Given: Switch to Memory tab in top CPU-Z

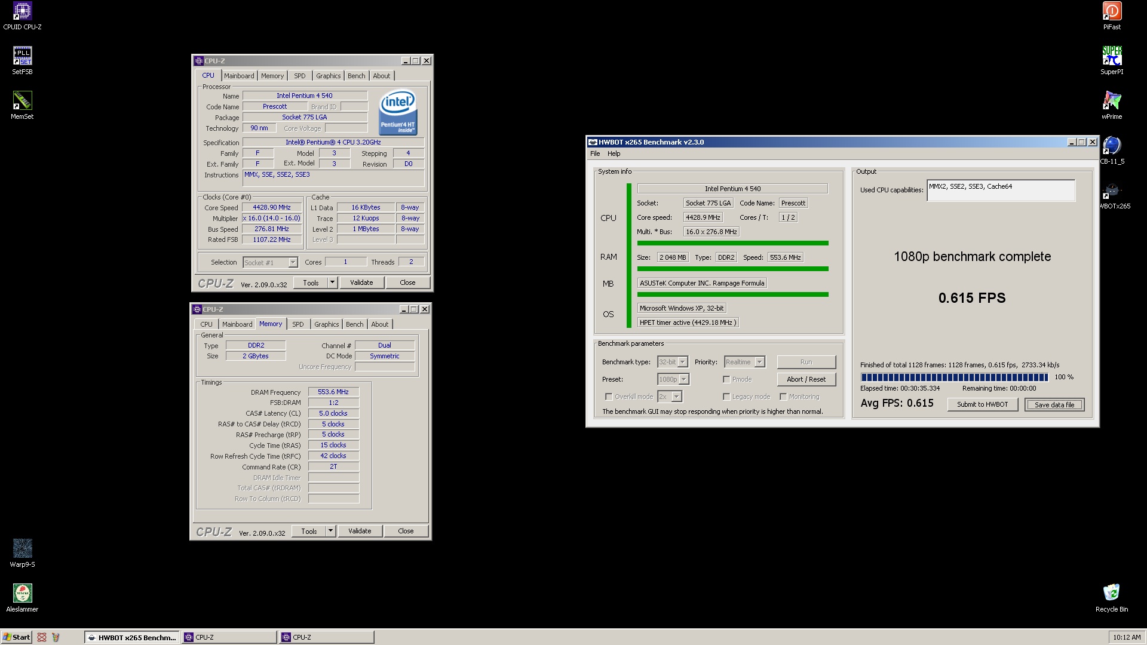Looking at the screenshot, I should coord(272,76).
